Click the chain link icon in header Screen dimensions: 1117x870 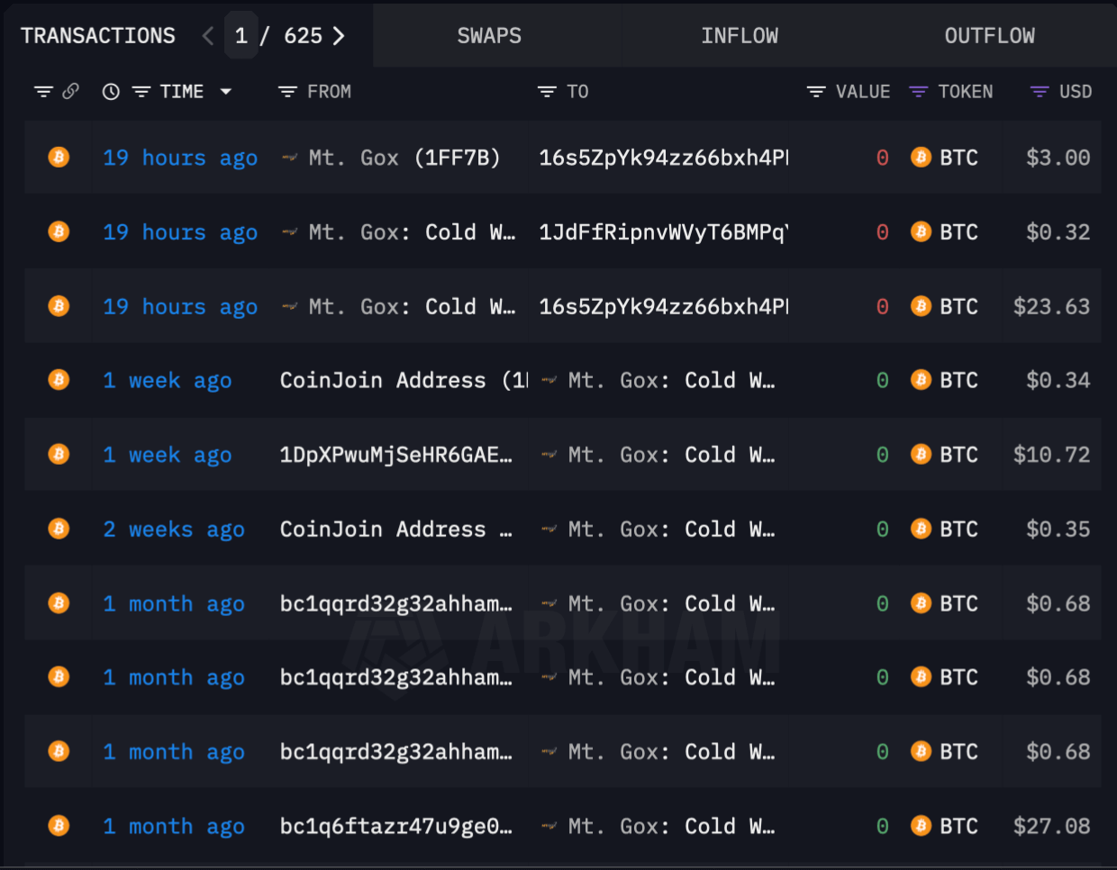pyautogui.click(x=70, y=91)
